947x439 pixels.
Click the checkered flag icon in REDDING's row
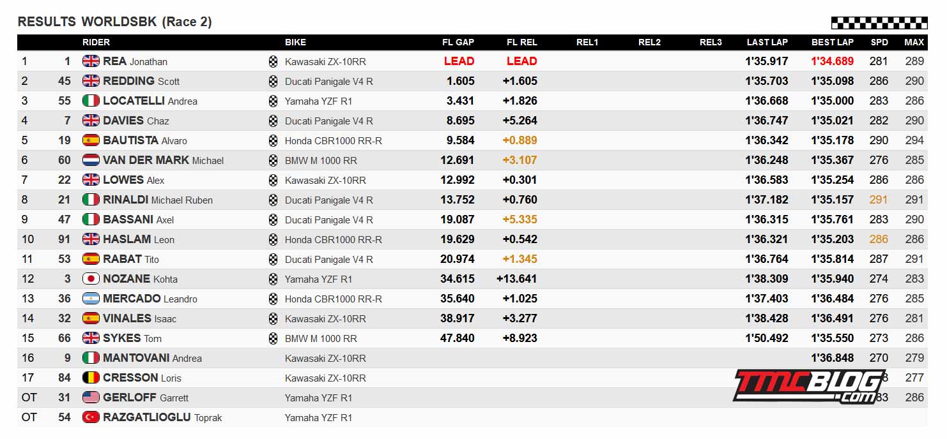click(x=273, y=81)
